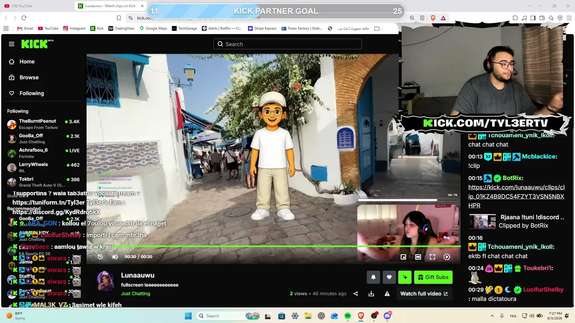Click the green sparkle subscribe button
Image resolution: width=575 pixels, height=323 pixels.
(405, 277)
